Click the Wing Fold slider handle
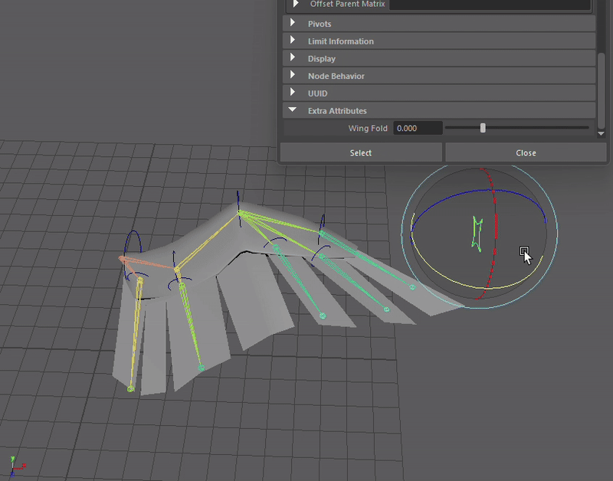This screenshot has width=613, height=481. 483,128
